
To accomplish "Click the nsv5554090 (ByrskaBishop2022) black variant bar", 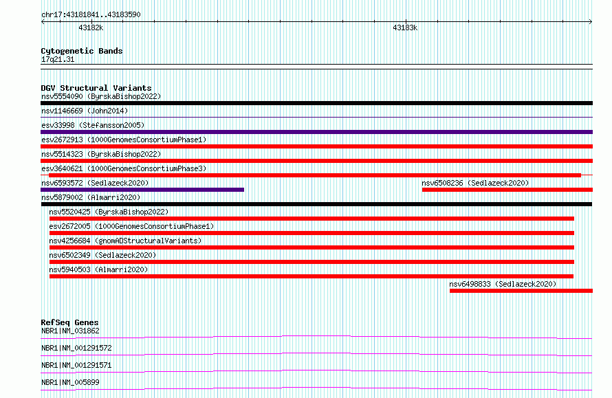I will (x=316, y=103).
